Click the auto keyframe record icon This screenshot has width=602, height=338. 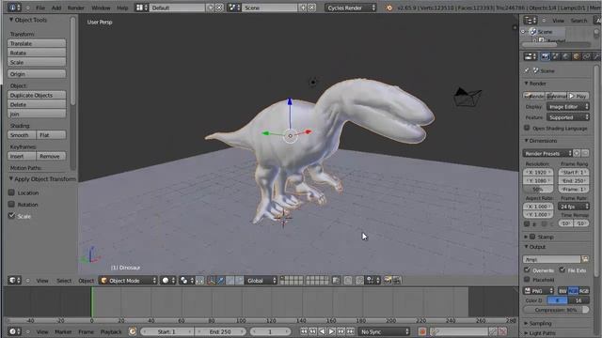(x=422, y=331)
